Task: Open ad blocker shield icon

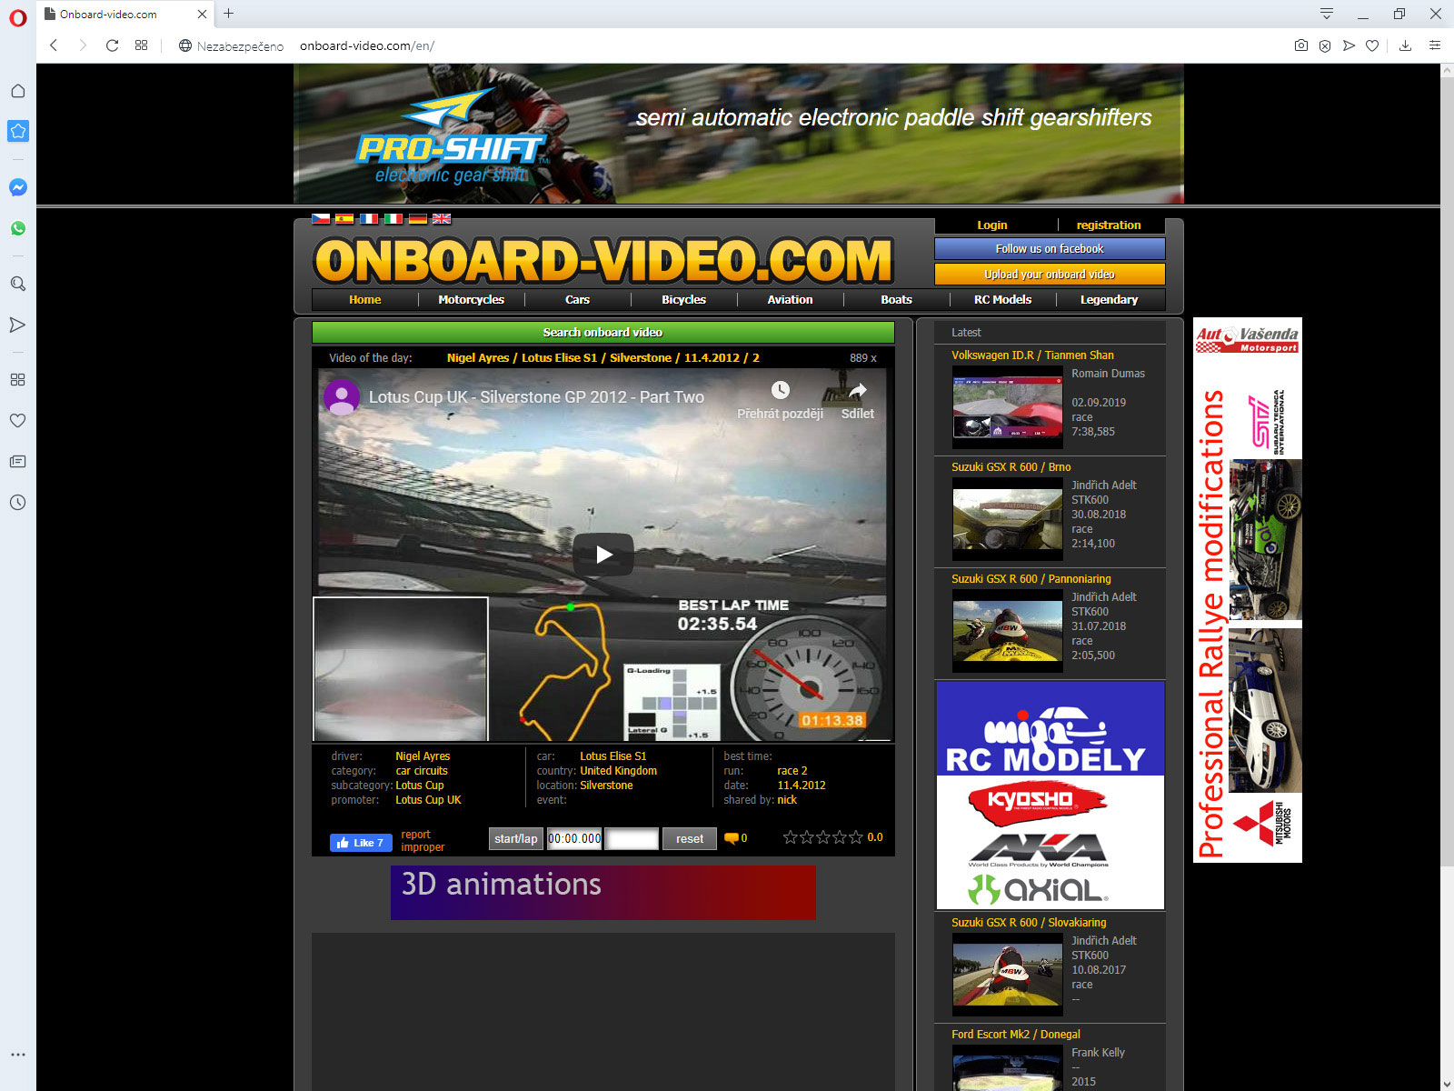Action: 1325,45
